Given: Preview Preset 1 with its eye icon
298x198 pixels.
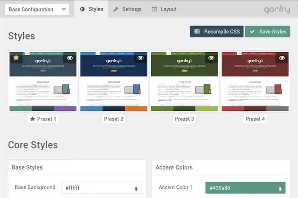Looking at the screenshot, I should 70,58.
